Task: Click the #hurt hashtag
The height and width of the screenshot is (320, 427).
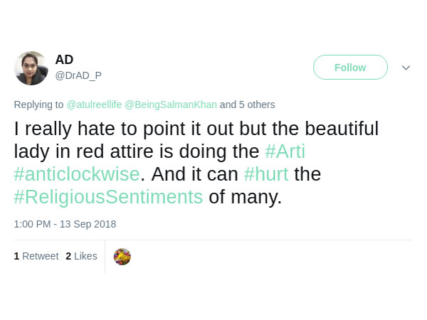Action: [265, 174]
